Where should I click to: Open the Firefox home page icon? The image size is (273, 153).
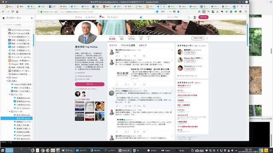[17, 11]
